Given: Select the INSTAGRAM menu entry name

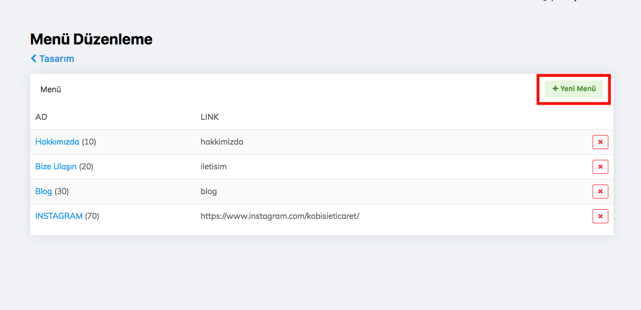Looking at the screenshot, I should pyautogui.click(x=59, y=216).
